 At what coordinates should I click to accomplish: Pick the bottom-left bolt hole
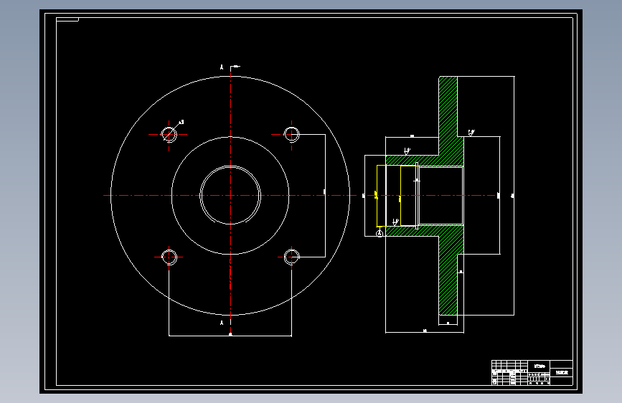169,257
